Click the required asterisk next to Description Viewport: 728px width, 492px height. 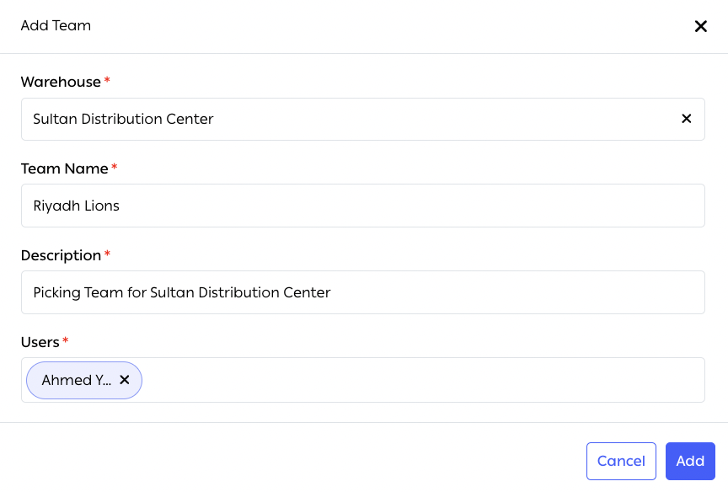[107, 254]
